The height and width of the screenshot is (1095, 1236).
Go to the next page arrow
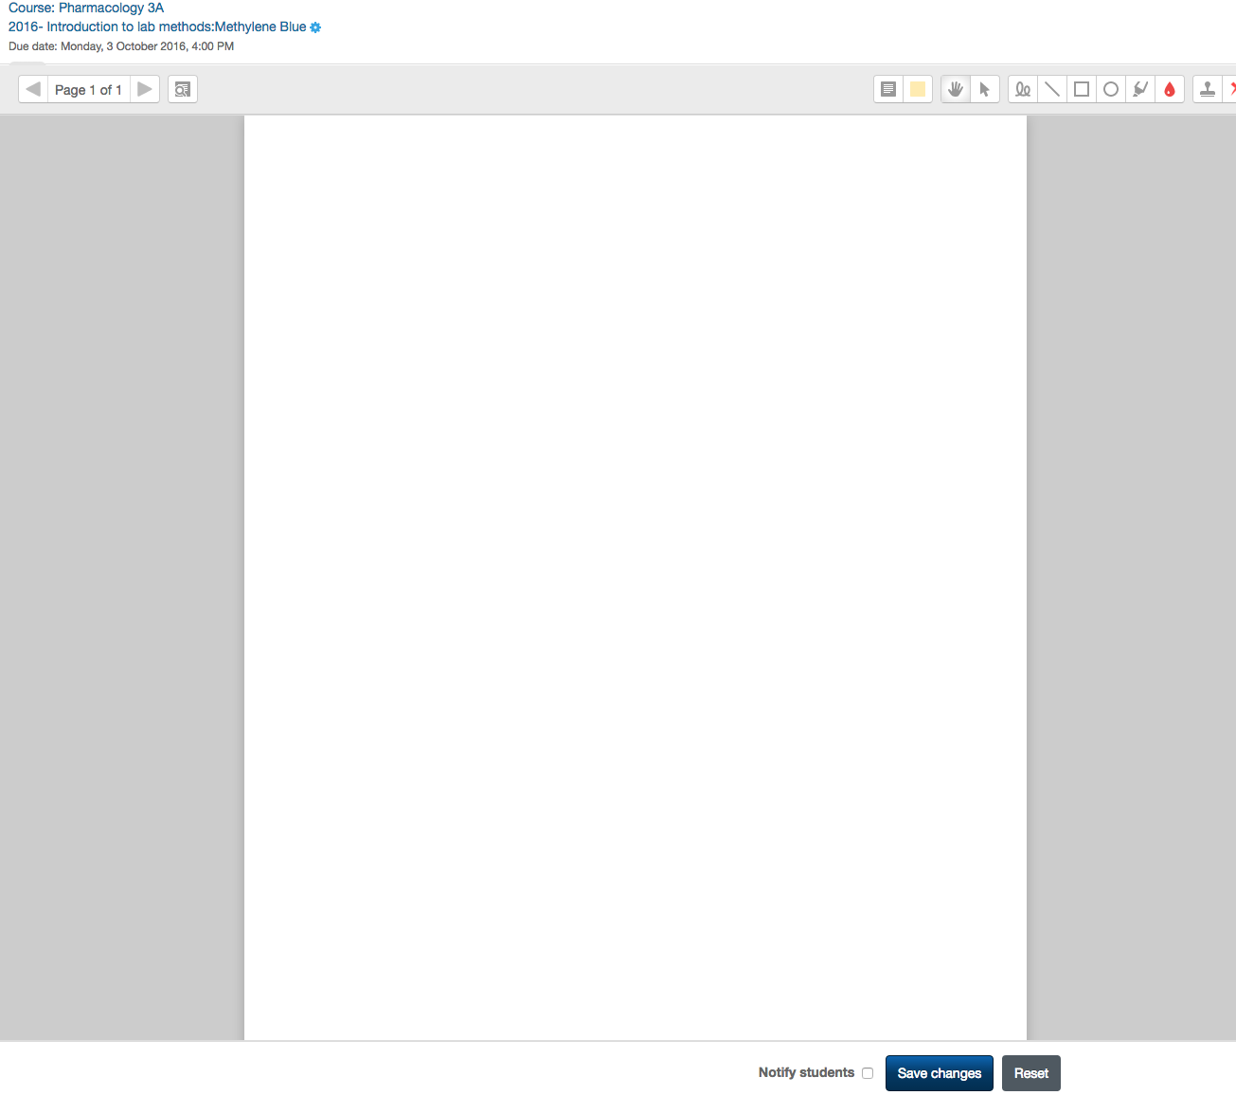pos(145,89)
